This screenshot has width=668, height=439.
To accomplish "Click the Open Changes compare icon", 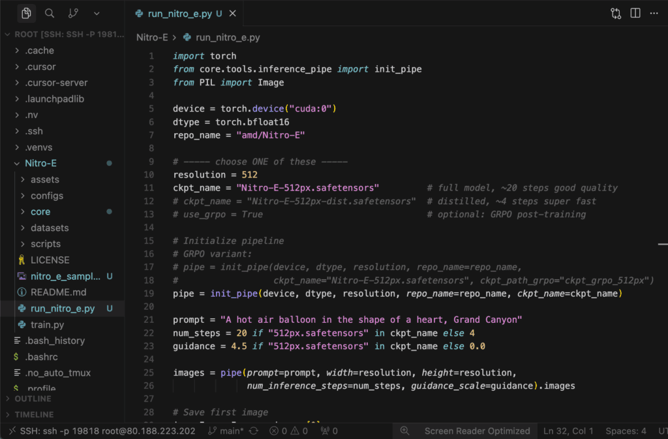I will pos(616,13).
